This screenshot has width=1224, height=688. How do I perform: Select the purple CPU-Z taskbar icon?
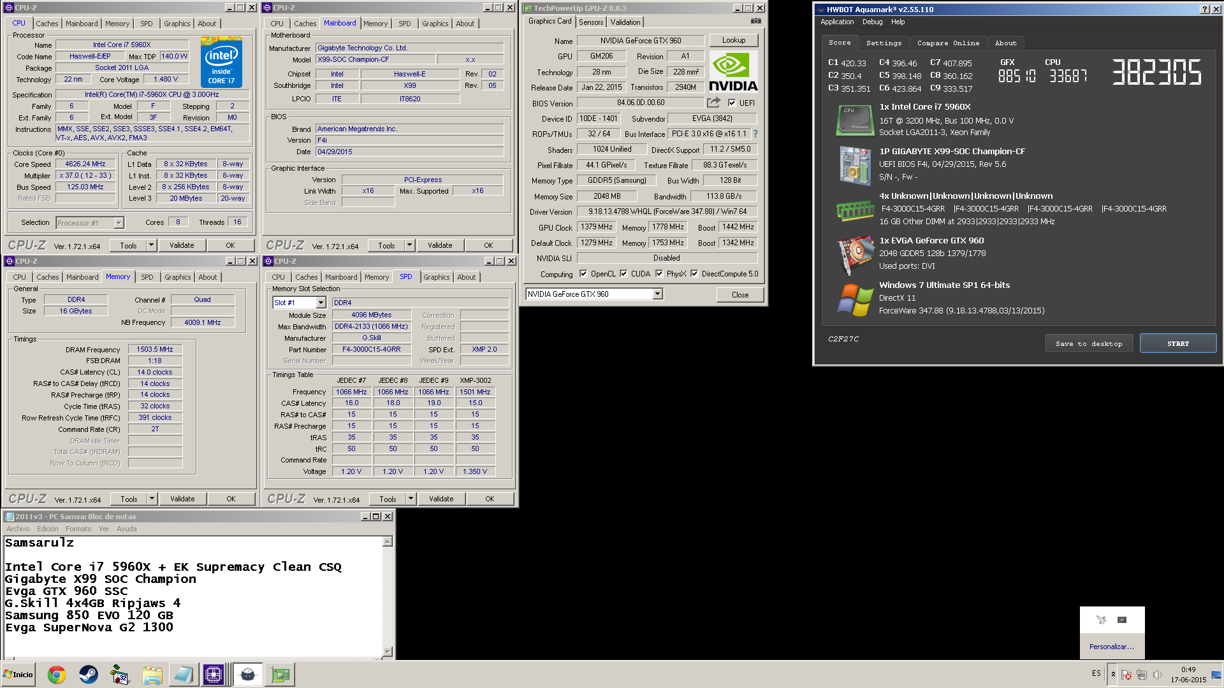[x=214, y=675]
